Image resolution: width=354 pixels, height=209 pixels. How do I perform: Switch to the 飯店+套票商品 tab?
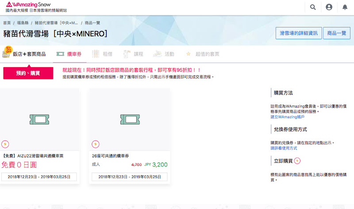tap(24, 54)
